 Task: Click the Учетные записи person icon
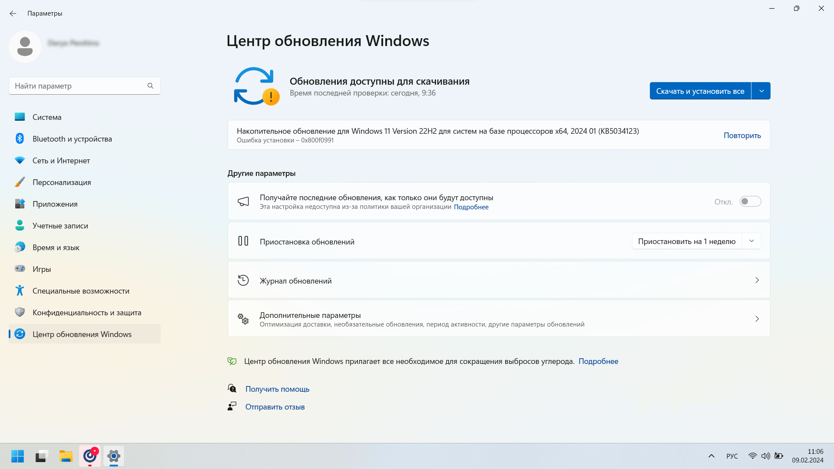point(20,225)
